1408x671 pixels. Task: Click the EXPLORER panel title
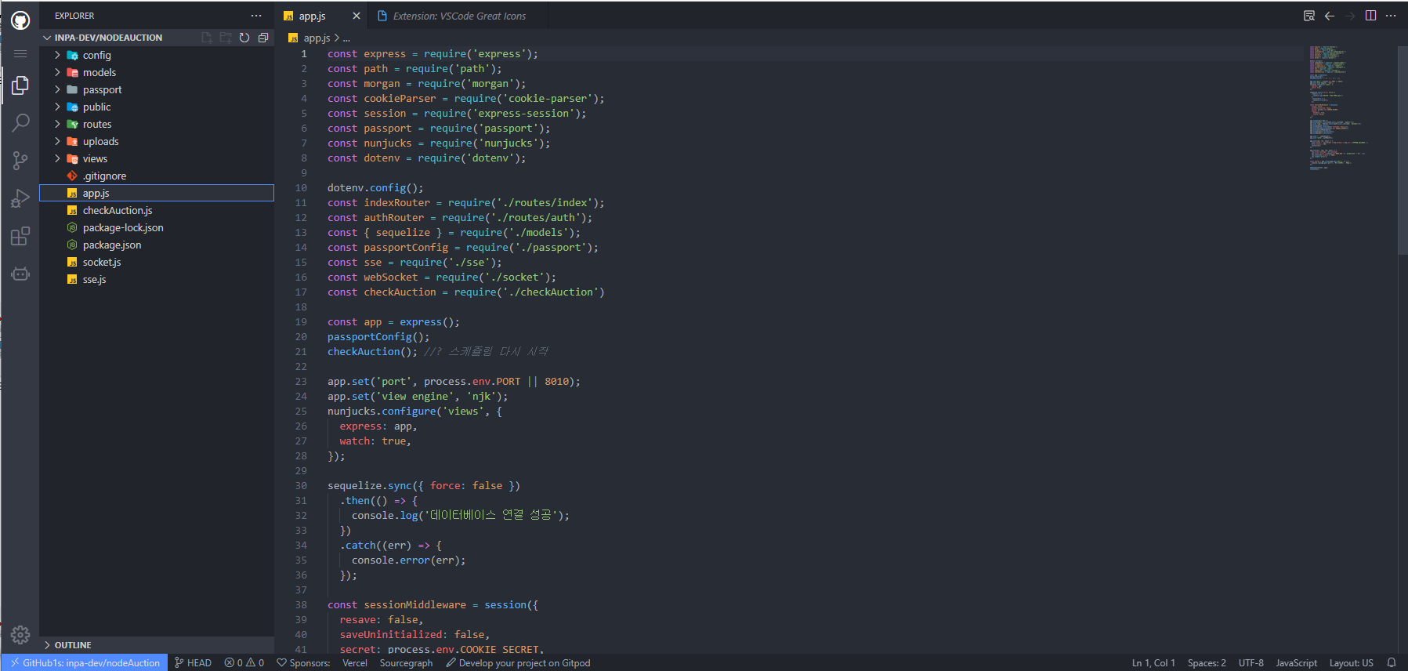[x=74, y=16]
